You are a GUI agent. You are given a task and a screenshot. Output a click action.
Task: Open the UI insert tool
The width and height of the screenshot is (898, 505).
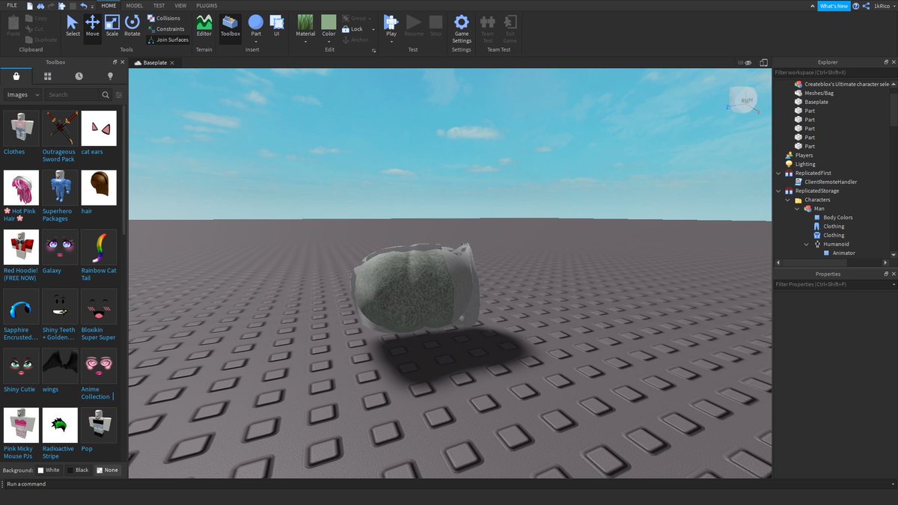tap(276, 26)
